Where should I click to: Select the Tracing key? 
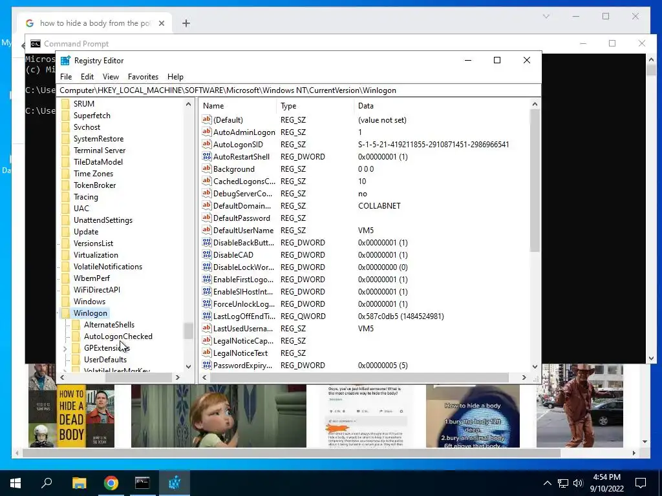86,196
